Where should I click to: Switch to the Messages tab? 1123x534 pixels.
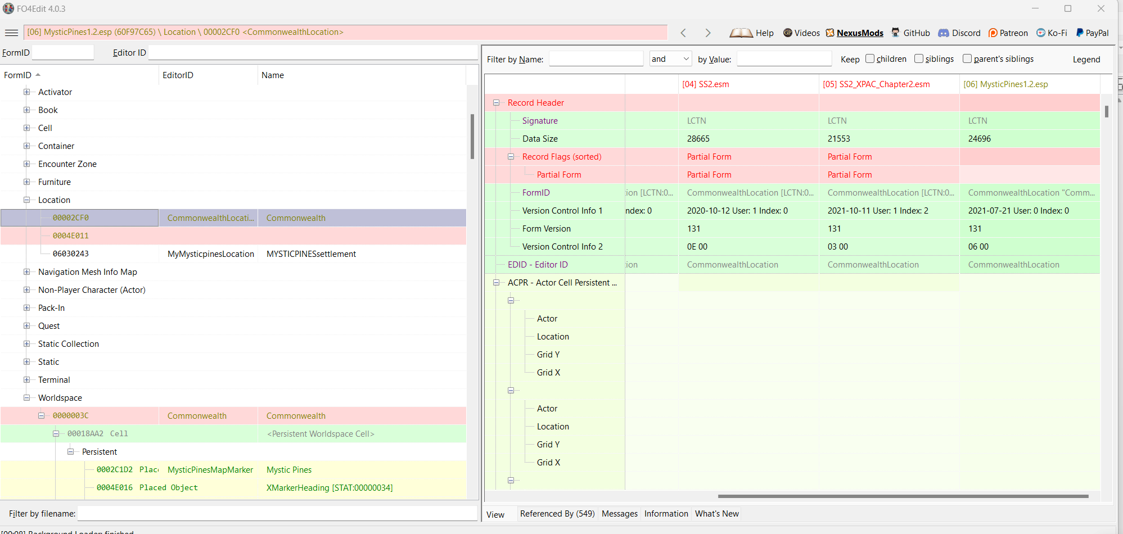pyautogui.click(x=620, y=514)
